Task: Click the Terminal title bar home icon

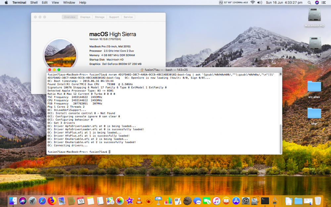Action: tap(142, 70)
